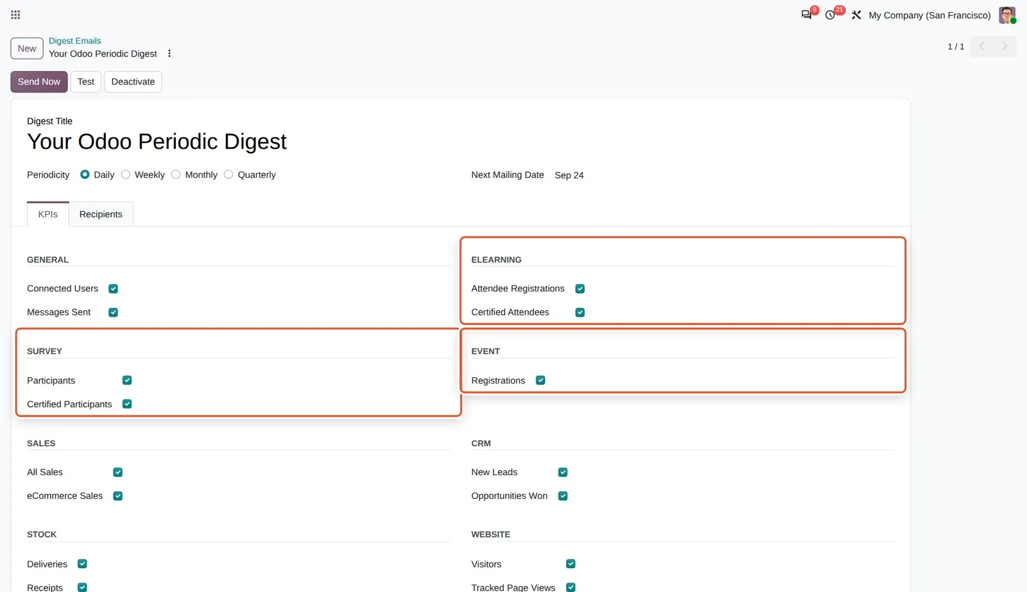Toggle New Leads checkbox

click(x=563, y=472)
